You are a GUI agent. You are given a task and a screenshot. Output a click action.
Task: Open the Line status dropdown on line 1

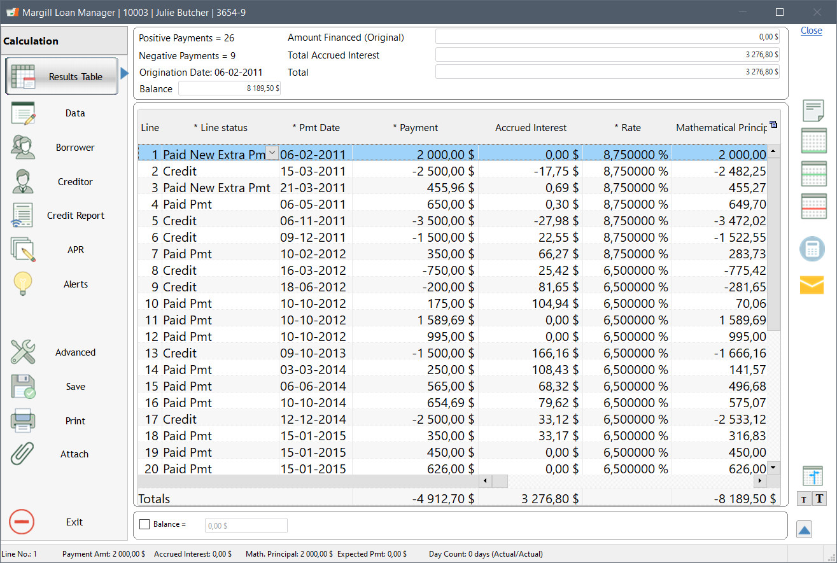[x=272, y=153]
